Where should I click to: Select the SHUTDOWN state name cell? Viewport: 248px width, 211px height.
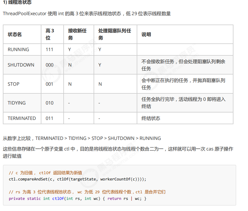[x=21, y=65]
